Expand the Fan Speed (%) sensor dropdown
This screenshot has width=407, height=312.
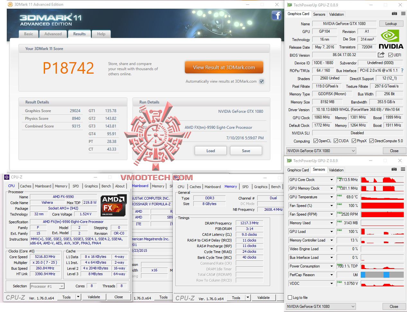(x=332, y=206)
